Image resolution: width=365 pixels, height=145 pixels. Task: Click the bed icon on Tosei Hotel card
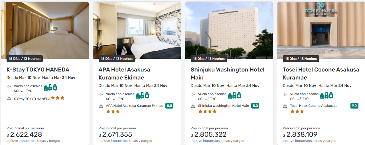(285, 106)
